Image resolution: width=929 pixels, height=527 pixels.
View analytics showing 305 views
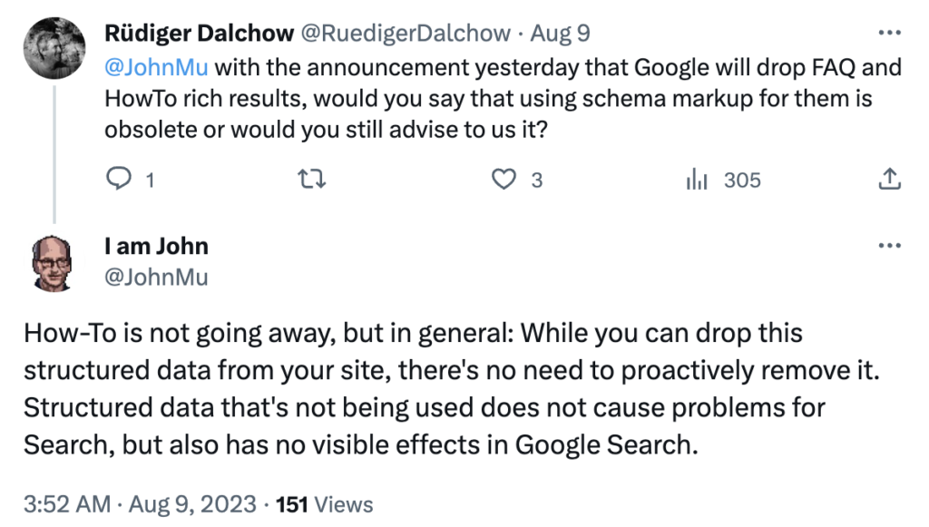[723, 180]
